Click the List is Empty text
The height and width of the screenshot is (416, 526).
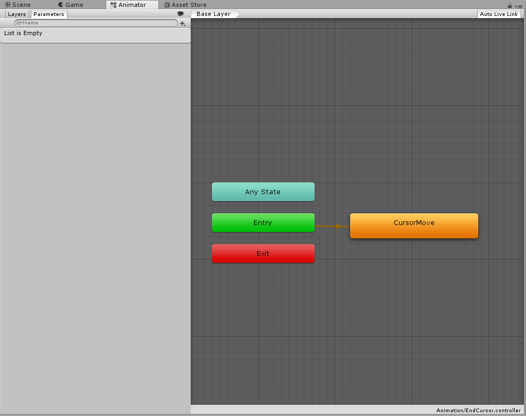click(23, 33)
